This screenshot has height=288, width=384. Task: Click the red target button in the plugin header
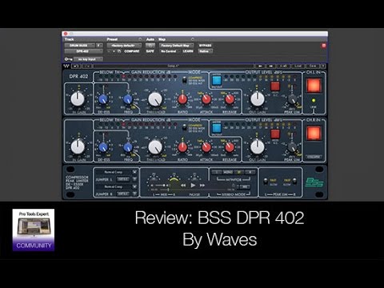click(324, 46)
